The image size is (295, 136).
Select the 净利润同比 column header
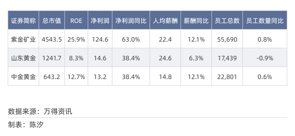click(x=131, y=21)
